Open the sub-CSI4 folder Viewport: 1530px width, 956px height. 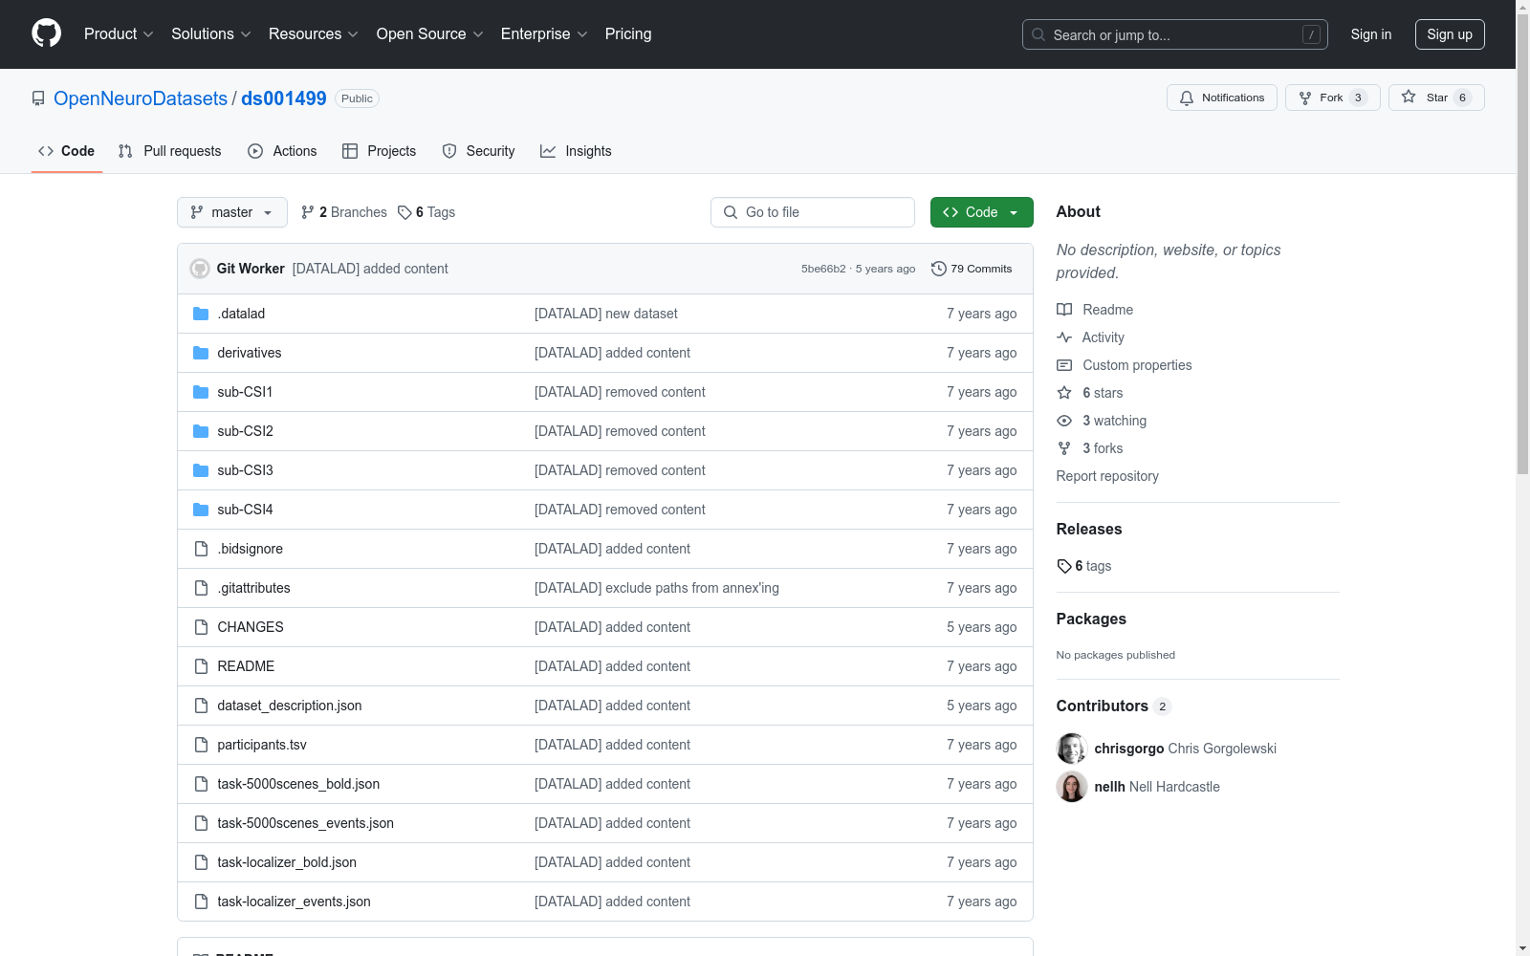point(245,510)
